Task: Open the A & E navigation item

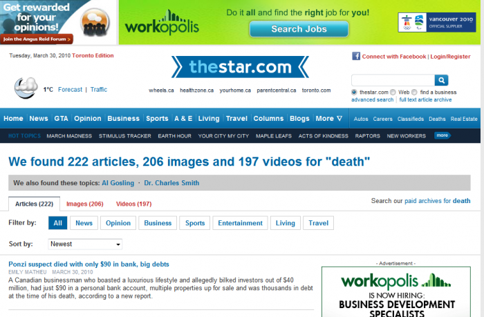Action: point(183,118)
